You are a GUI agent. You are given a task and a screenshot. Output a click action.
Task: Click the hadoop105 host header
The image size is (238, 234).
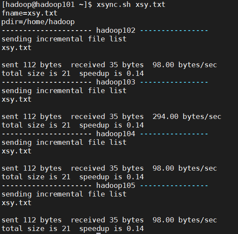click(x=116, y=186)
